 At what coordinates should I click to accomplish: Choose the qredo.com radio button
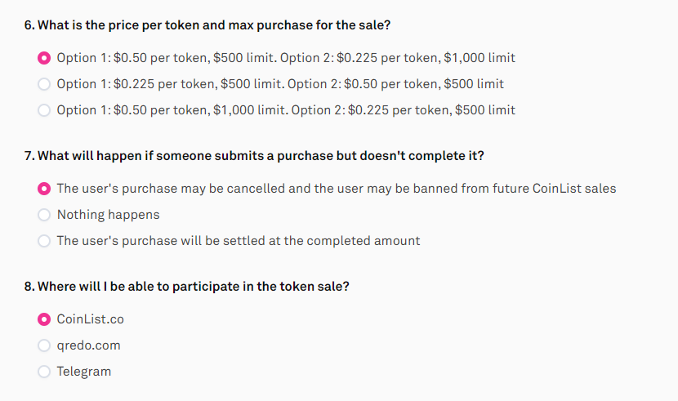tap(44, 345)
